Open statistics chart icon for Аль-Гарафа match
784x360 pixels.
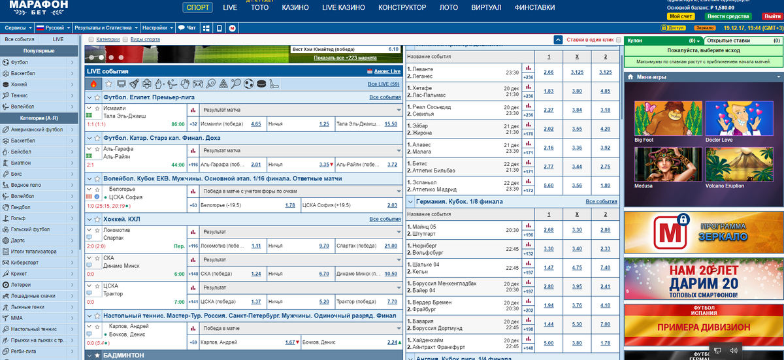tap(193, 150)
